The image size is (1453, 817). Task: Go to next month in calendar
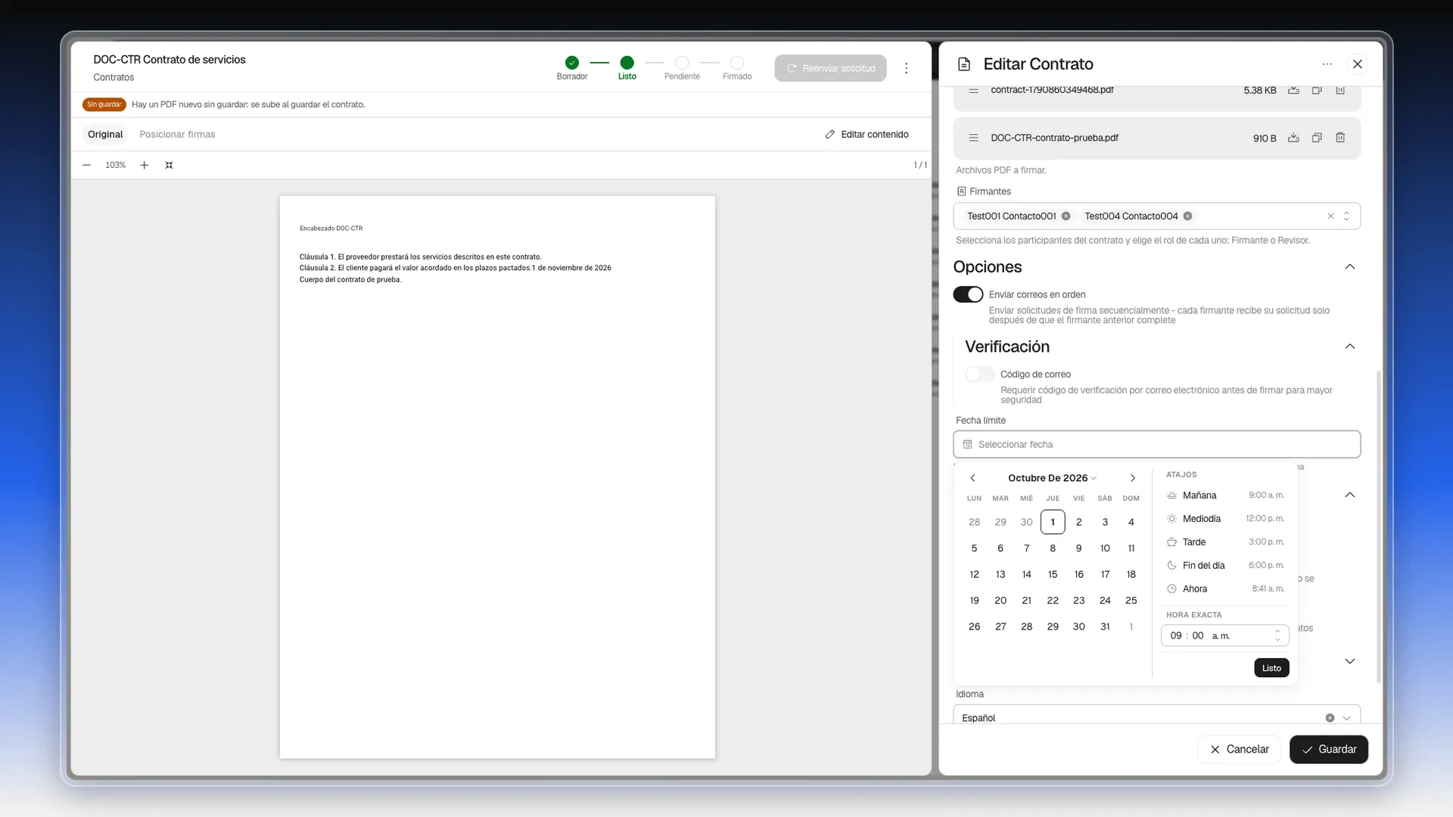pos(1133,478)
